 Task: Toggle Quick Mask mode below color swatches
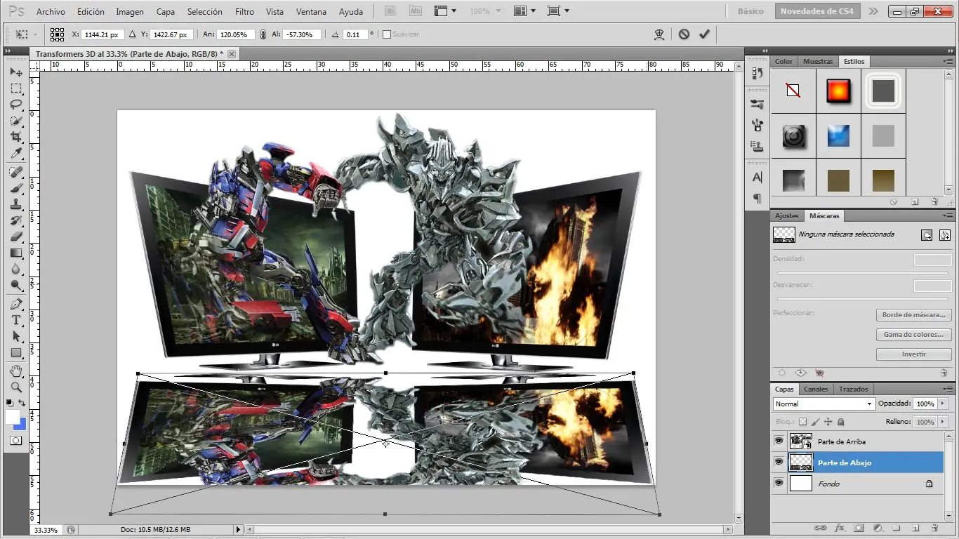(16, 441)
